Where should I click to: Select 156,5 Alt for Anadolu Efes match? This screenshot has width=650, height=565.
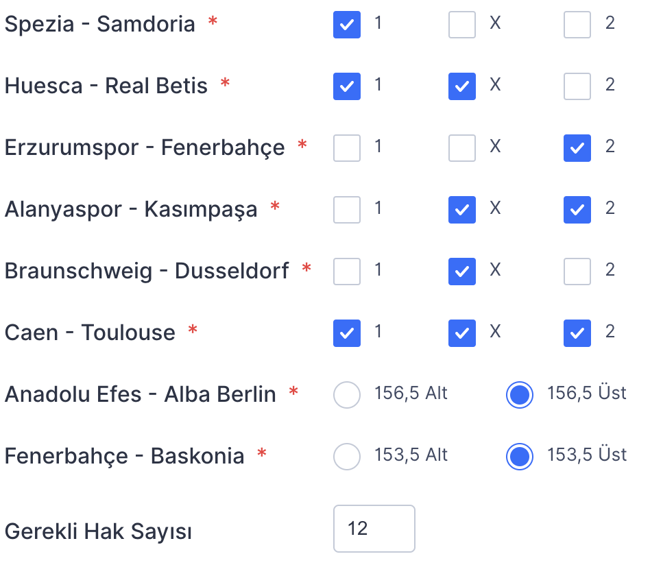tap(346, 395)
